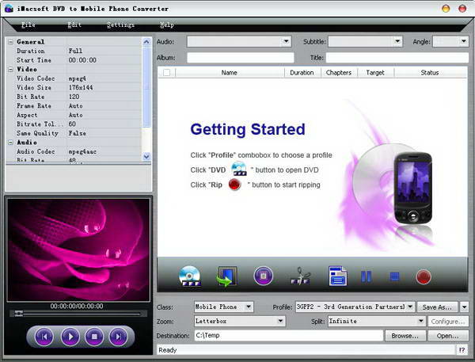
Task: Click the purple round toolbar icon
Action: pyautogui.click(x=263, y=276)
